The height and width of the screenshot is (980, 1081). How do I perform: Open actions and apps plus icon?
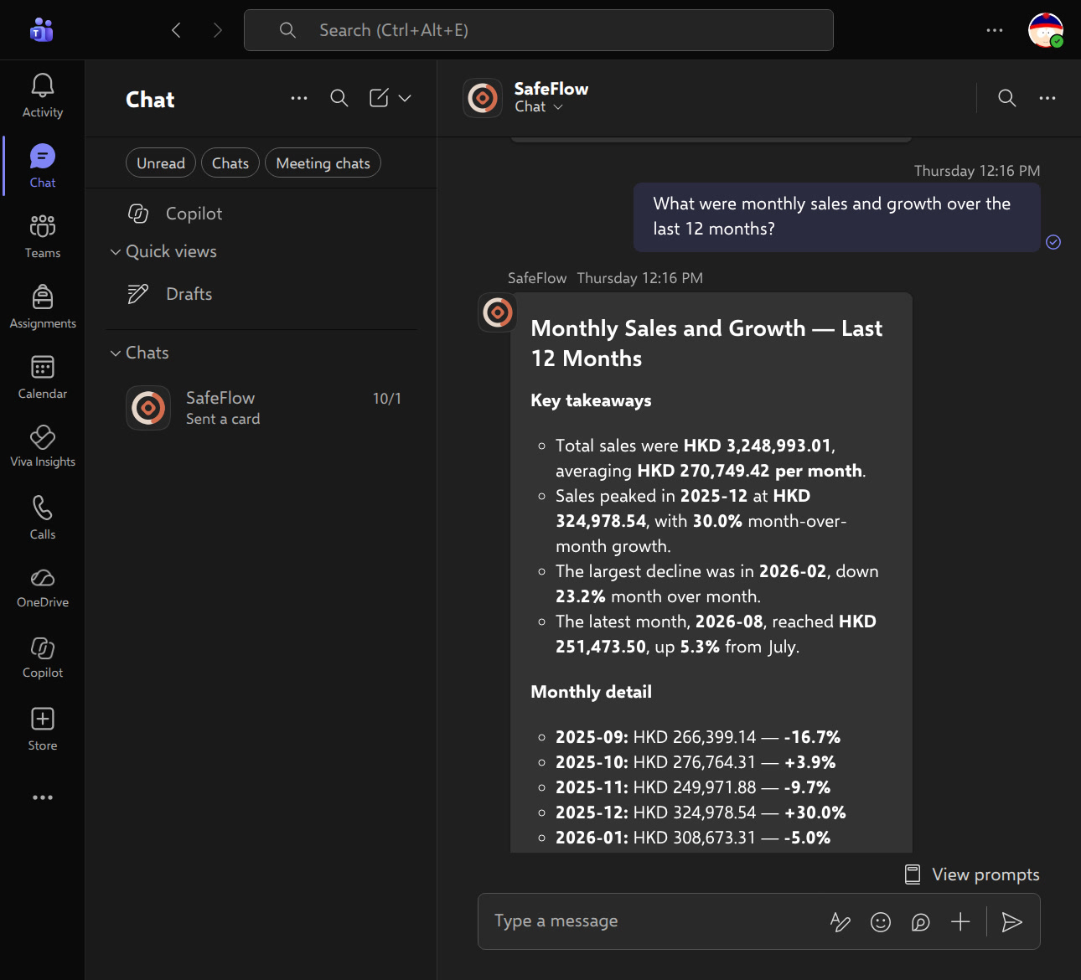coord(960,922)
